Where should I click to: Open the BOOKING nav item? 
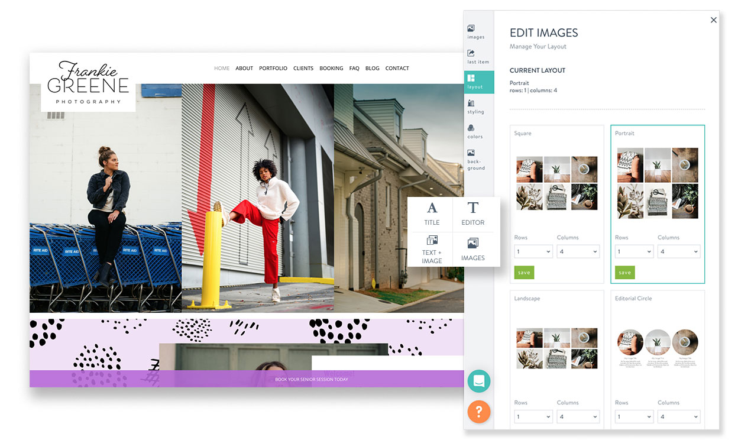tap(331, 68)
